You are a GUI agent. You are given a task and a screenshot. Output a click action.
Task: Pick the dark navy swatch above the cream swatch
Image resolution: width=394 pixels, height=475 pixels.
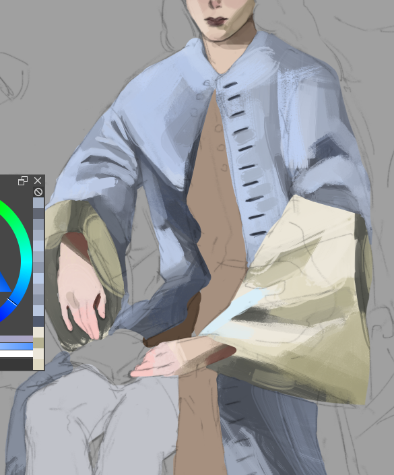[x=38, y=321]
